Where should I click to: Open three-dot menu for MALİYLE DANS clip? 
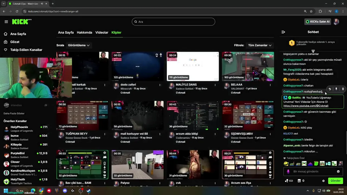215,85
